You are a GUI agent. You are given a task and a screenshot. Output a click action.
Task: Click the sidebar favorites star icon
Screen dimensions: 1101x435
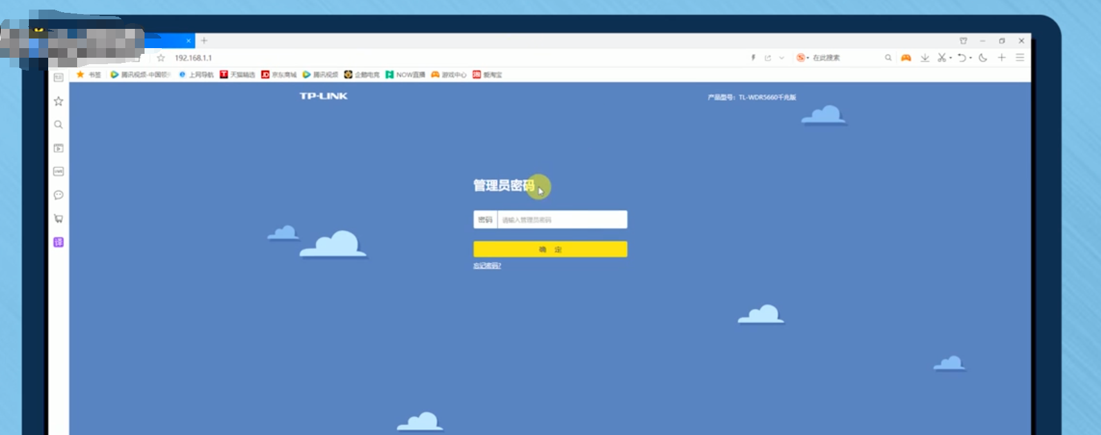tap(58, 101)
